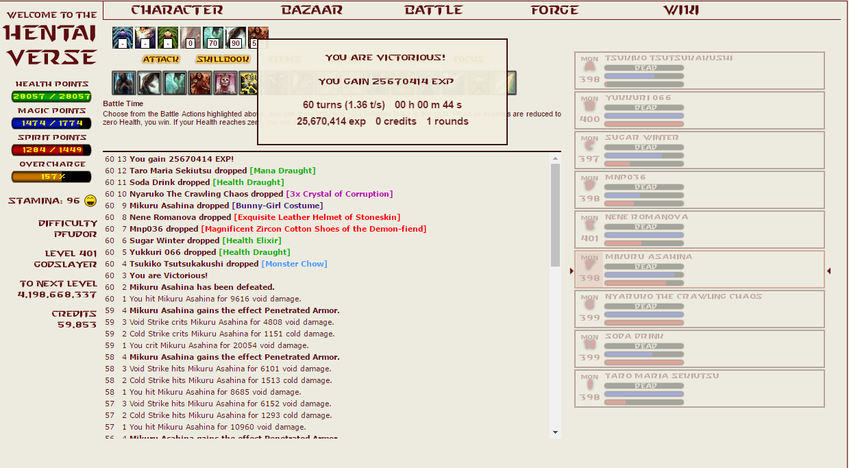Click the 'You gain 25670414 EXP!' log line
This screenshot has width=849, height=468.
coord(182,159)
